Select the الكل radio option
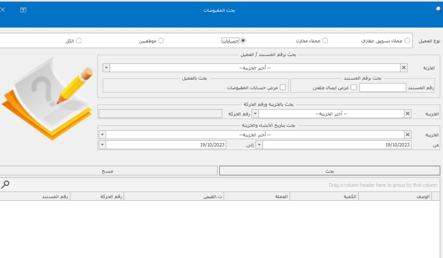443x258 pixels. coord(79,41)
